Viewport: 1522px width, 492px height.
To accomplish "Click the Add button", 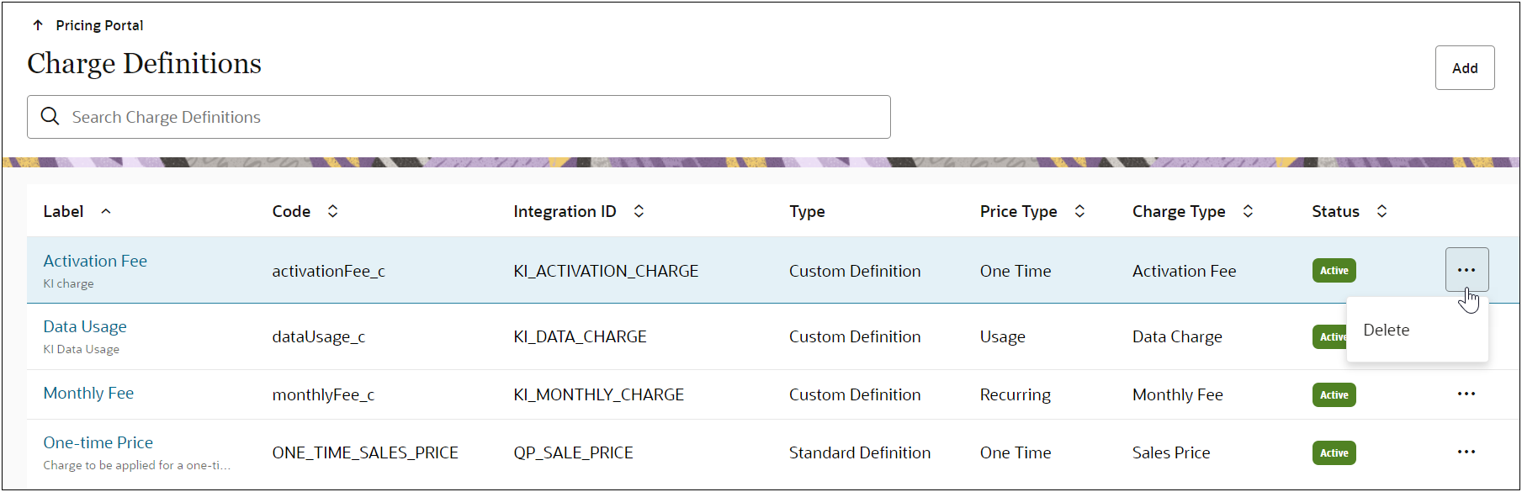I will [1464, 68].
